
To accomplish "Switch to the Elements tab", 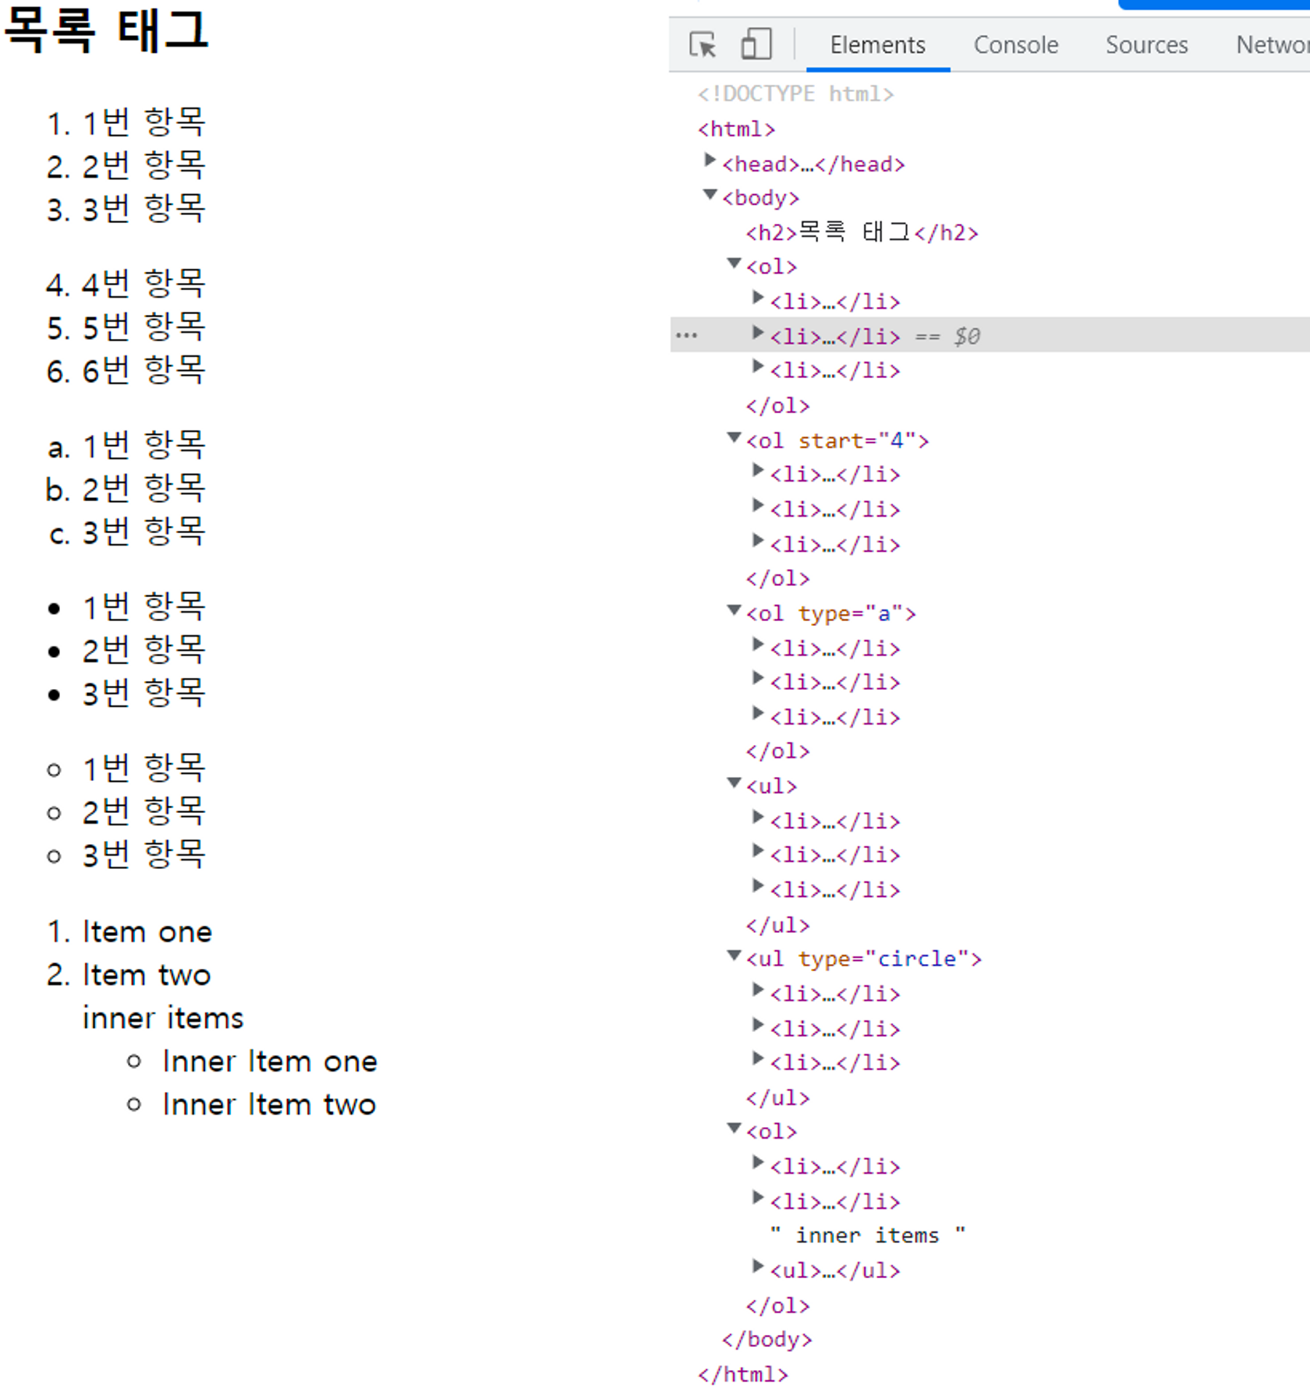I will point(877,45).
